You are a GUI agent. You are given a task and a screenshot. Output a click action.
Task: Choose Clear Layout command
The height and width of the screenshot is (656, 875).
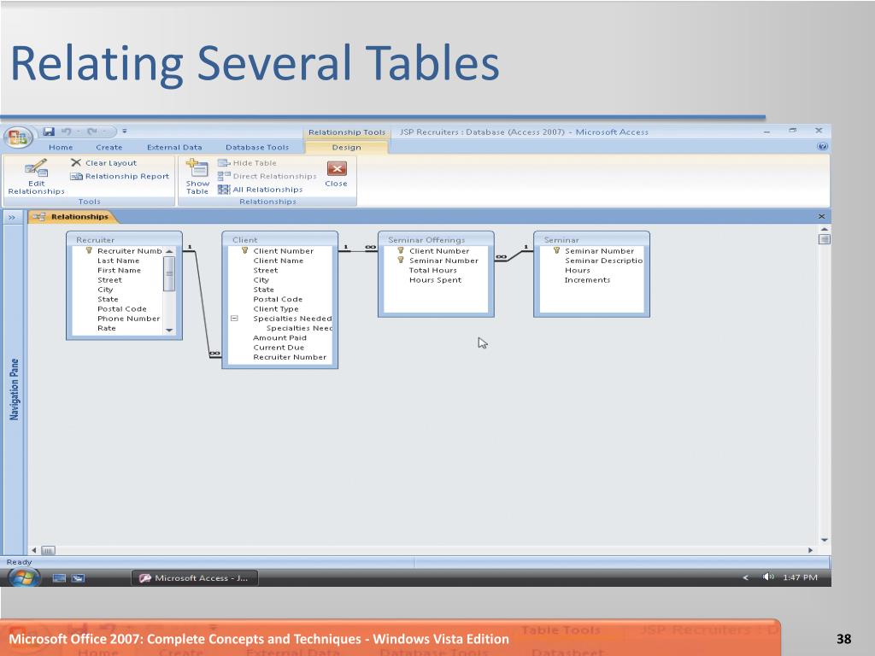pyautogui.click(x=103, y=163)
